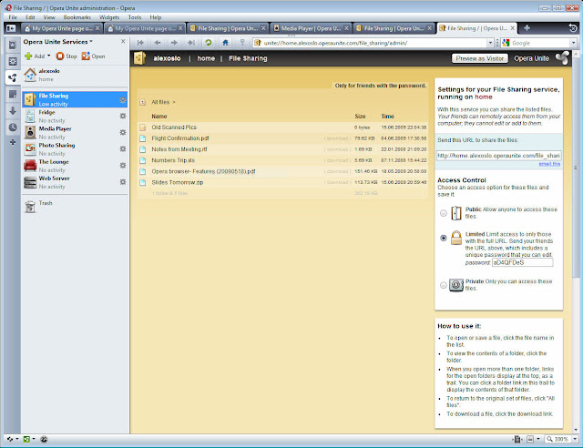This screenshot has width=583, height=448.
Task: Open settings gear for Media Player service
Action: click(x=123, y=132)
